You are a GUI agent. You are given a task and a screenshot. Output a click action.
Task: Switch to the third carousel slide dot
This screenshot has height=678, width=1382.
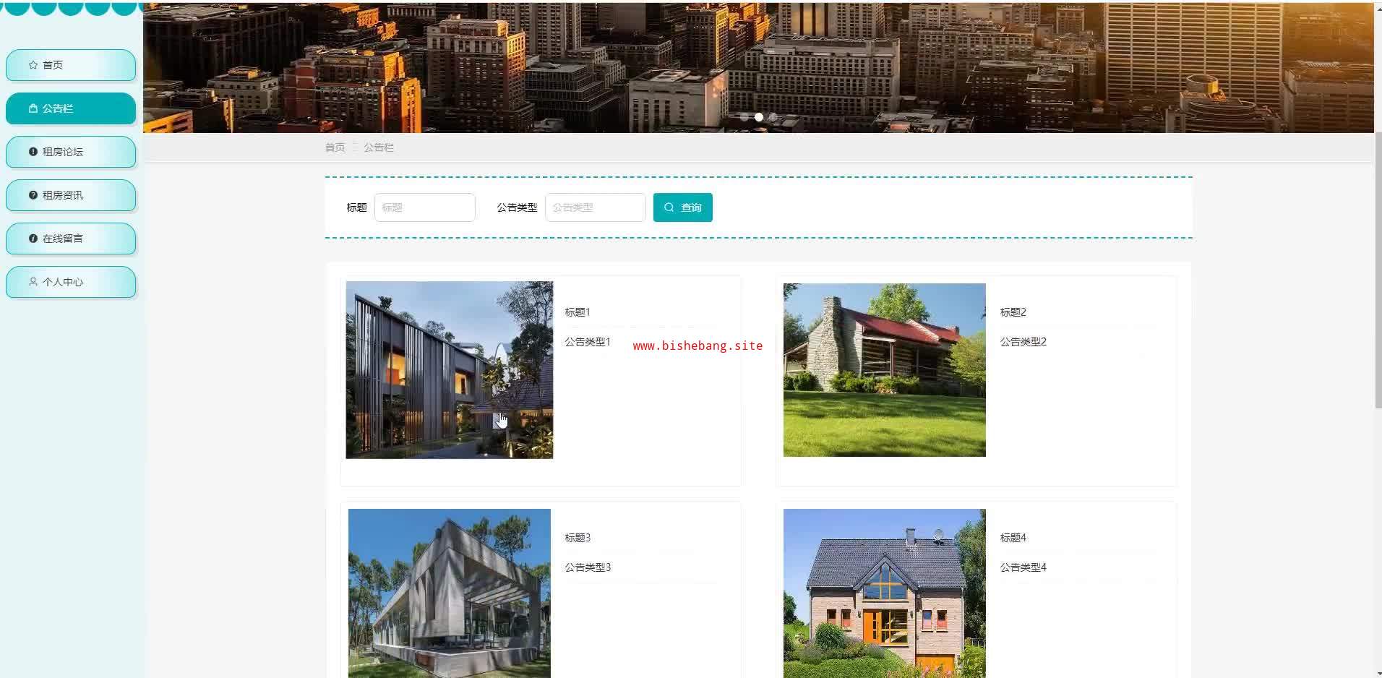(x=773, y=117)
